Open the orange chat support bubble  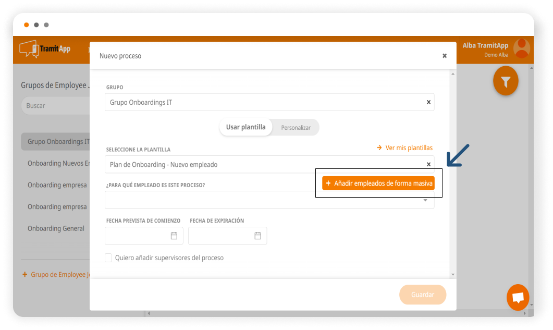tap(518, 298)
